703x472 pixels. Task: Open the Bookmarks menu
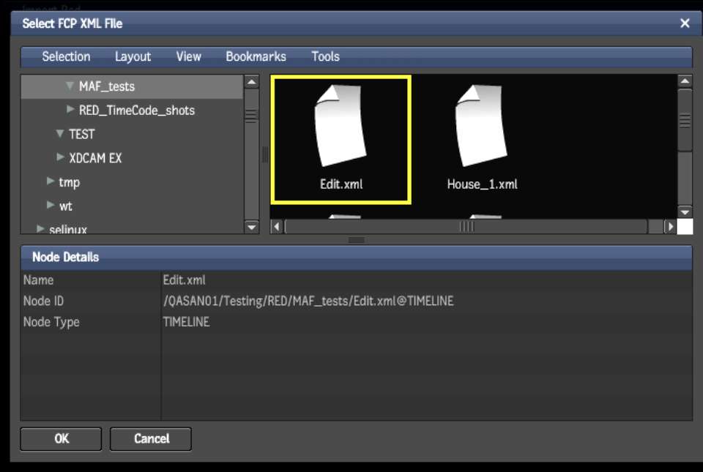[x=256, y=56]
